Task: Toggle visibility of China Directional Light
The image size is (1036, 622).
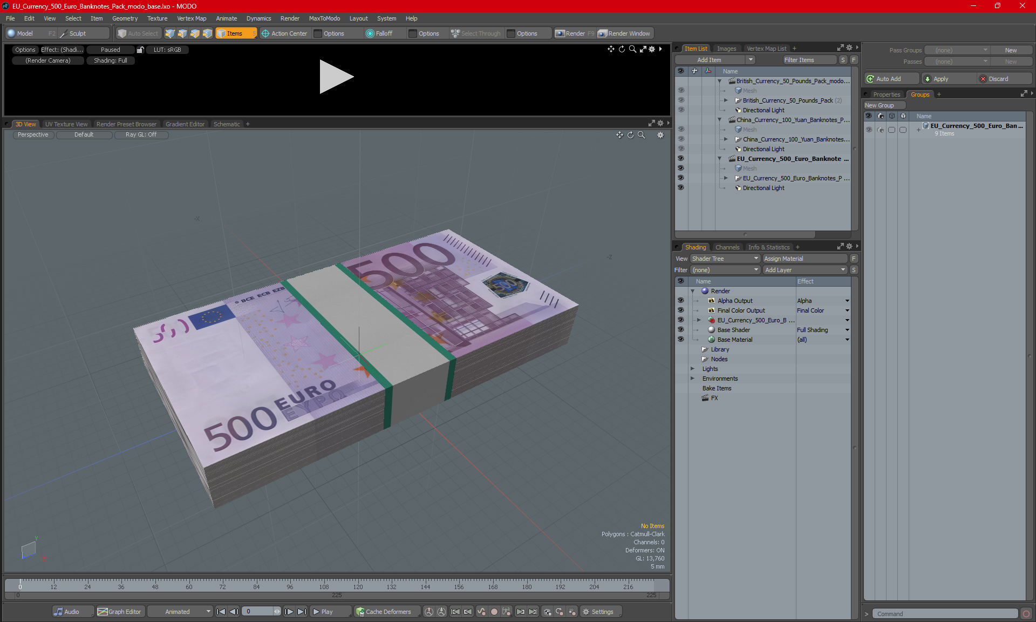Action: click(680, 149)
